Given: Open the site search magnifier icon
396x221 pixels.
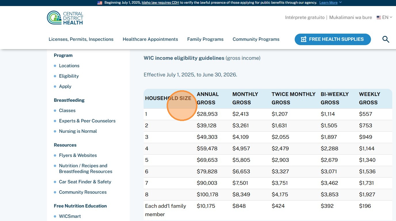Looking at the screenshot, I should coord(386,39).
